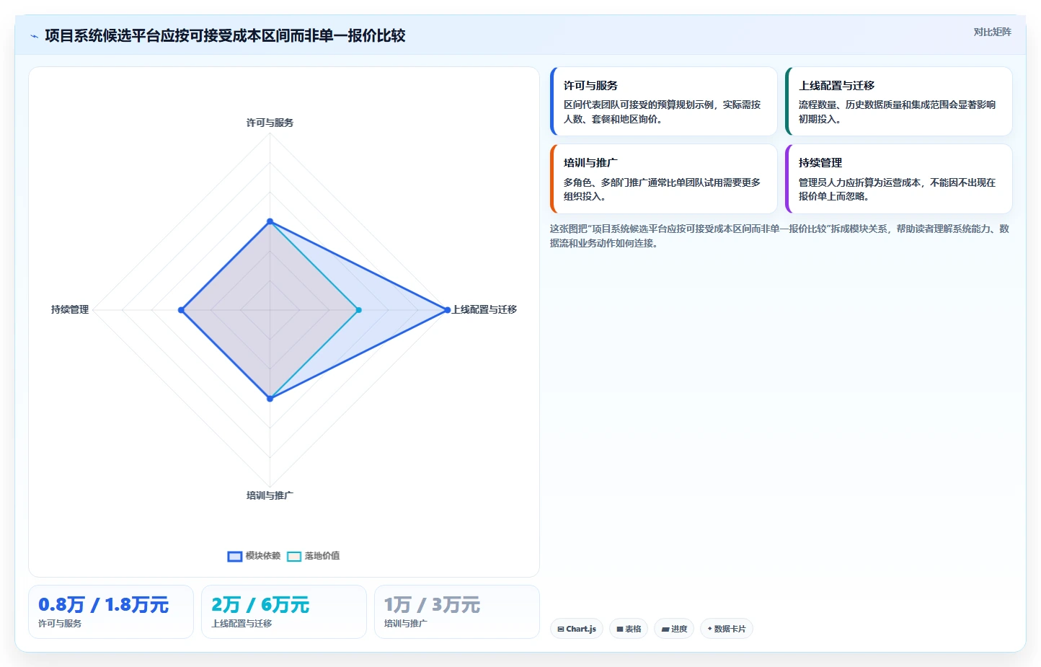Click the radar axis label 持续管理
The height and width of the screenshot is (667, 1041).
70,309
